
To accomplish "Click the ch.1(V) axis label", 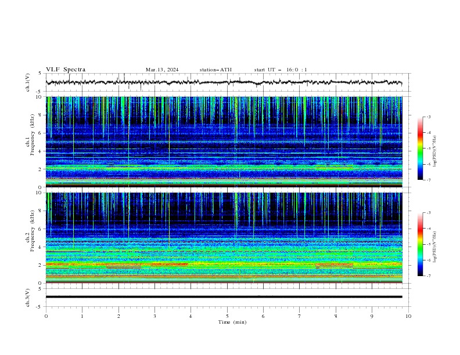I will 28,82.
